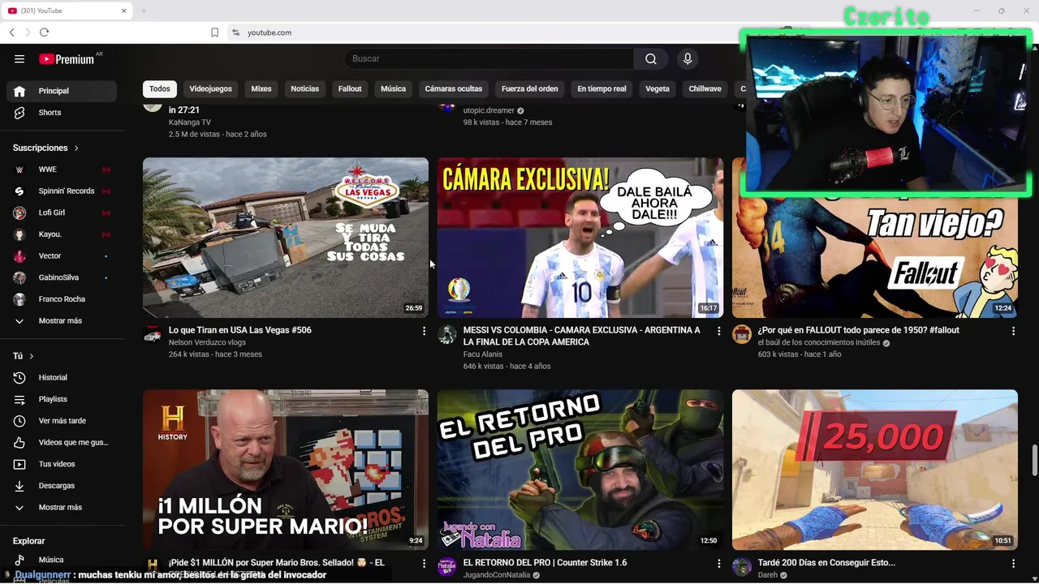Open Nelson Verduzco vlogs channel avatar

152,334
